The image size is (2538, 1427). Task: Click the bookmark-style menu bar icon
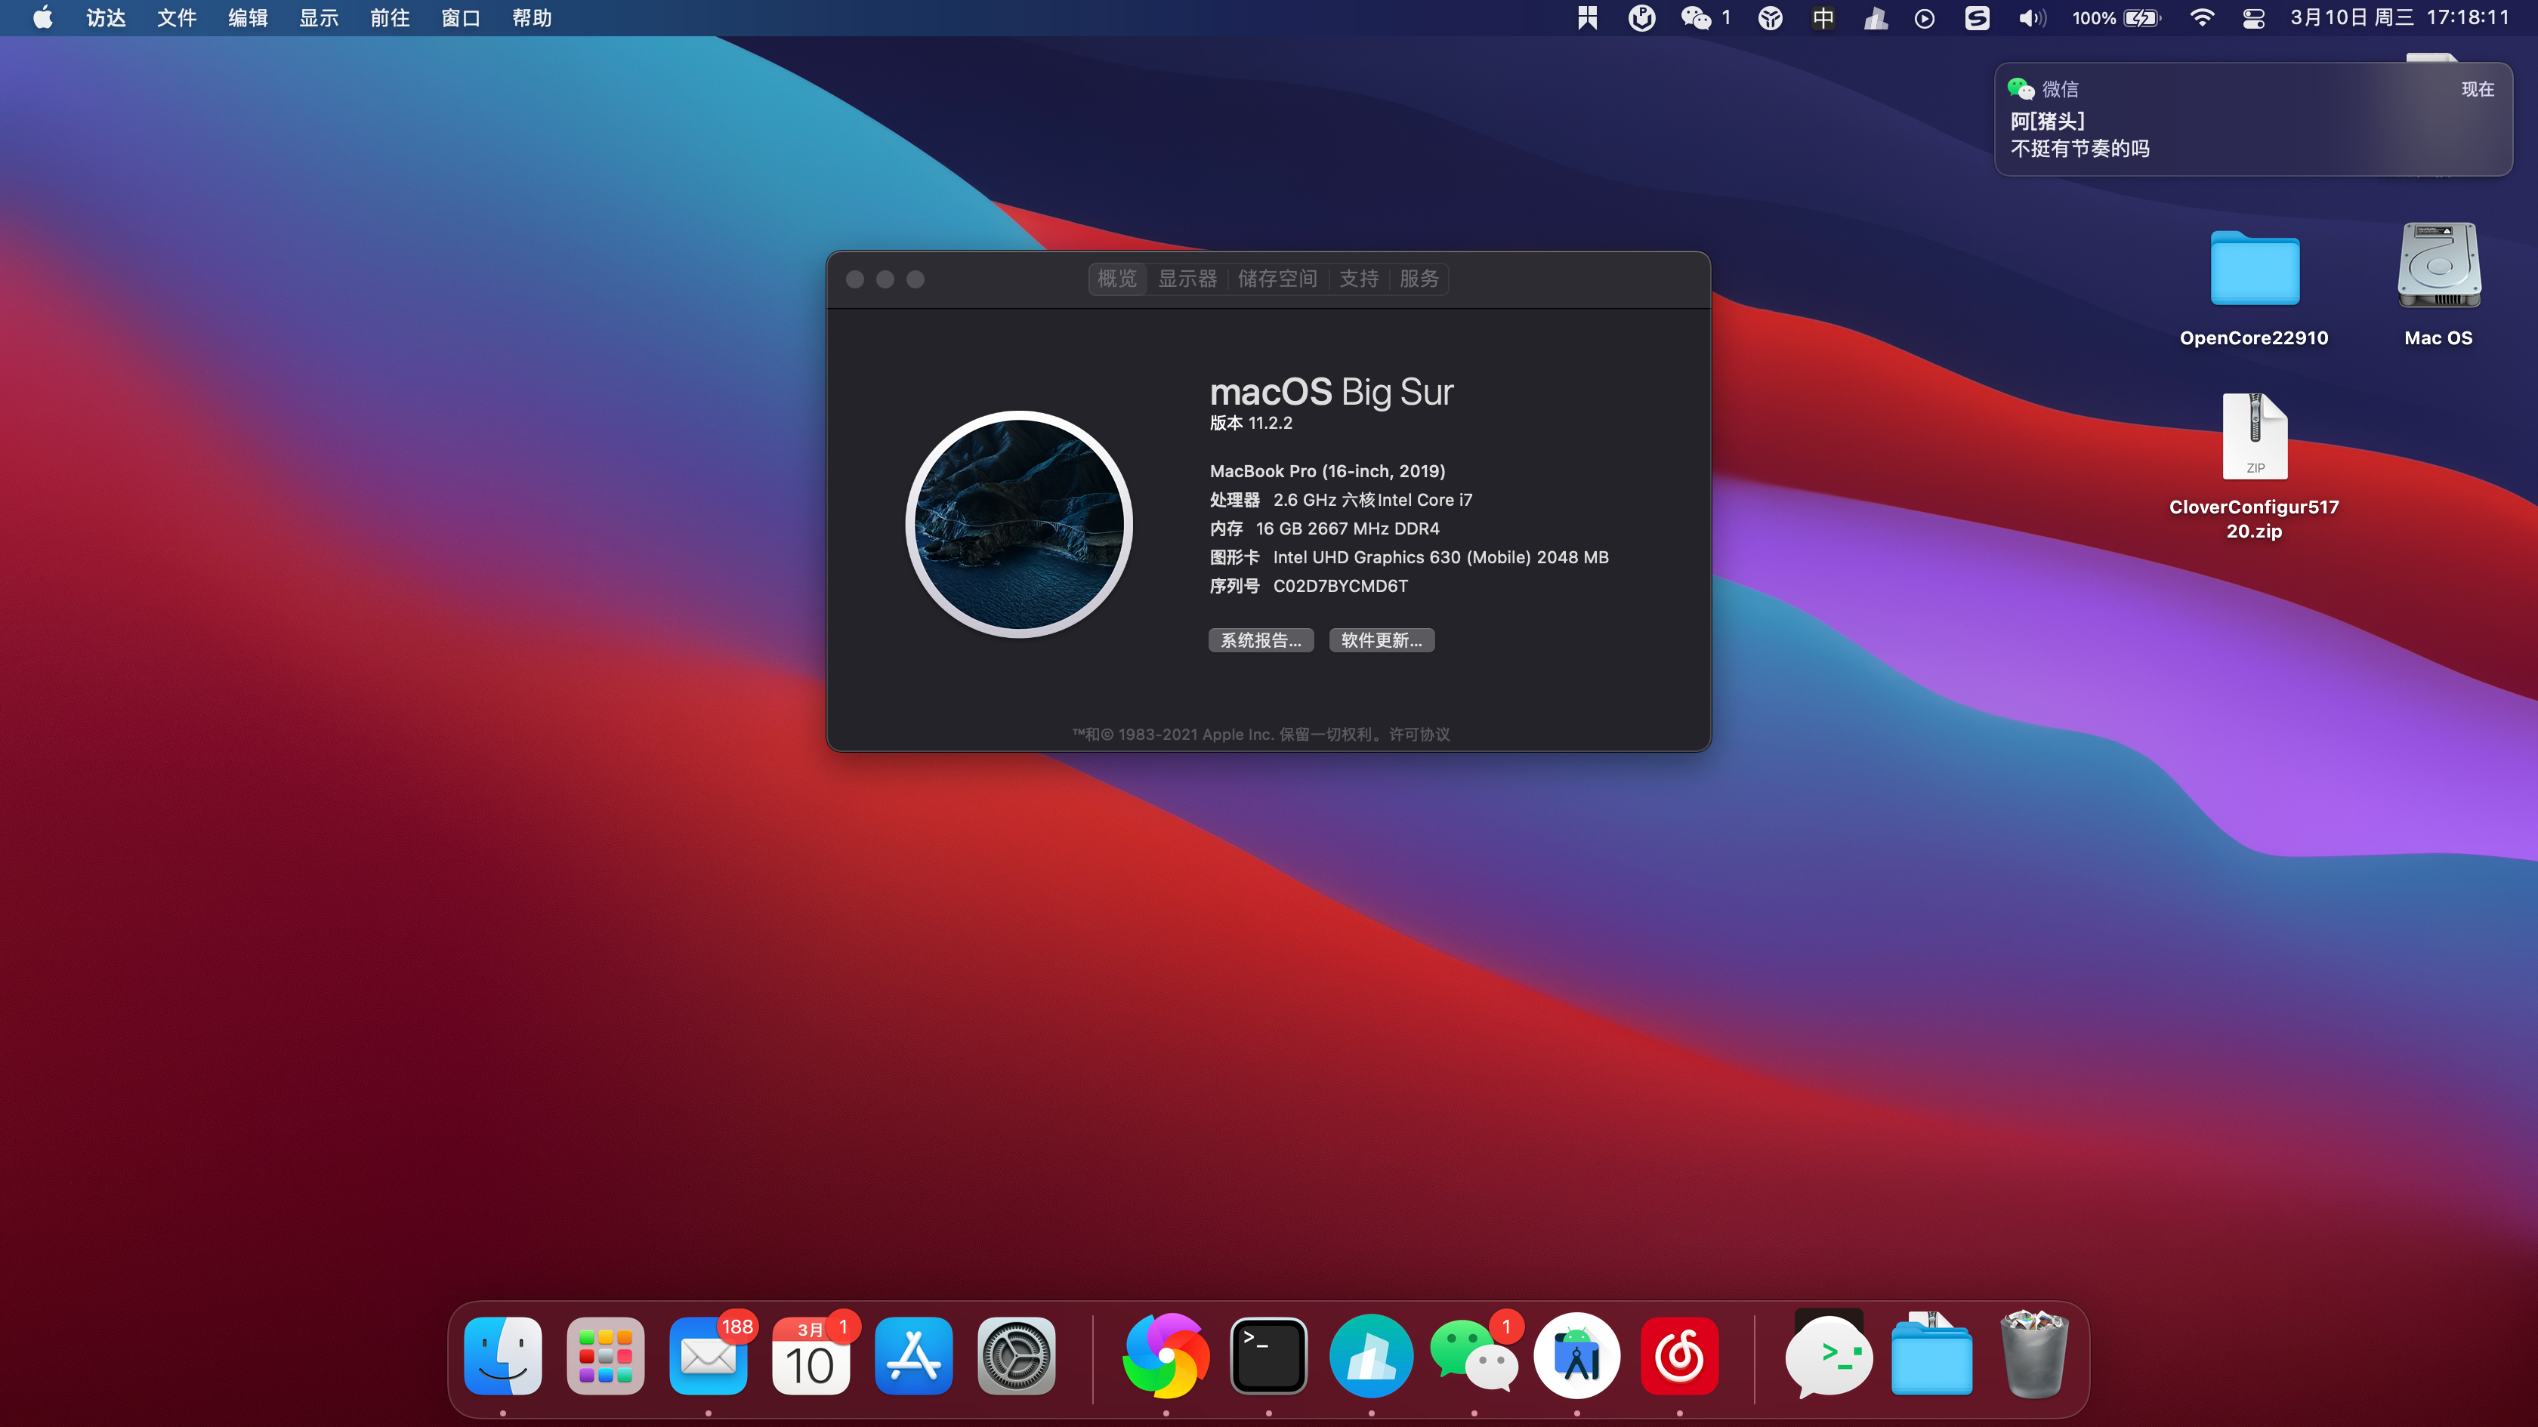coord(1586,17)
